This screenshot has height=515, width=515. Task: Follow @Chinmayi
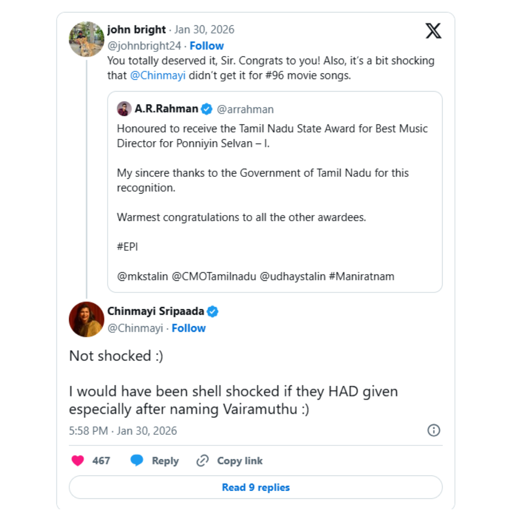click(x=188, y=328)
